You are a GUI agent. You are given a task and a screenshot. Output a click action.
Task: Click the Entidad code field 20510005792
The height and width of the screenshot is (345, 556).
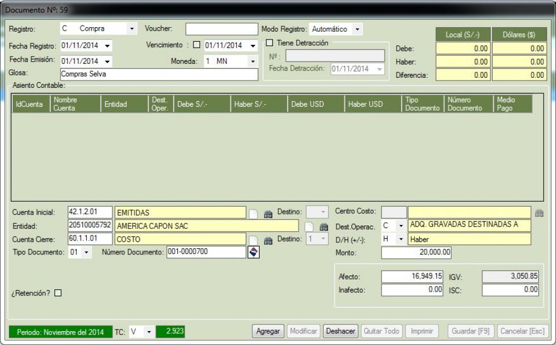pos(90,225)
